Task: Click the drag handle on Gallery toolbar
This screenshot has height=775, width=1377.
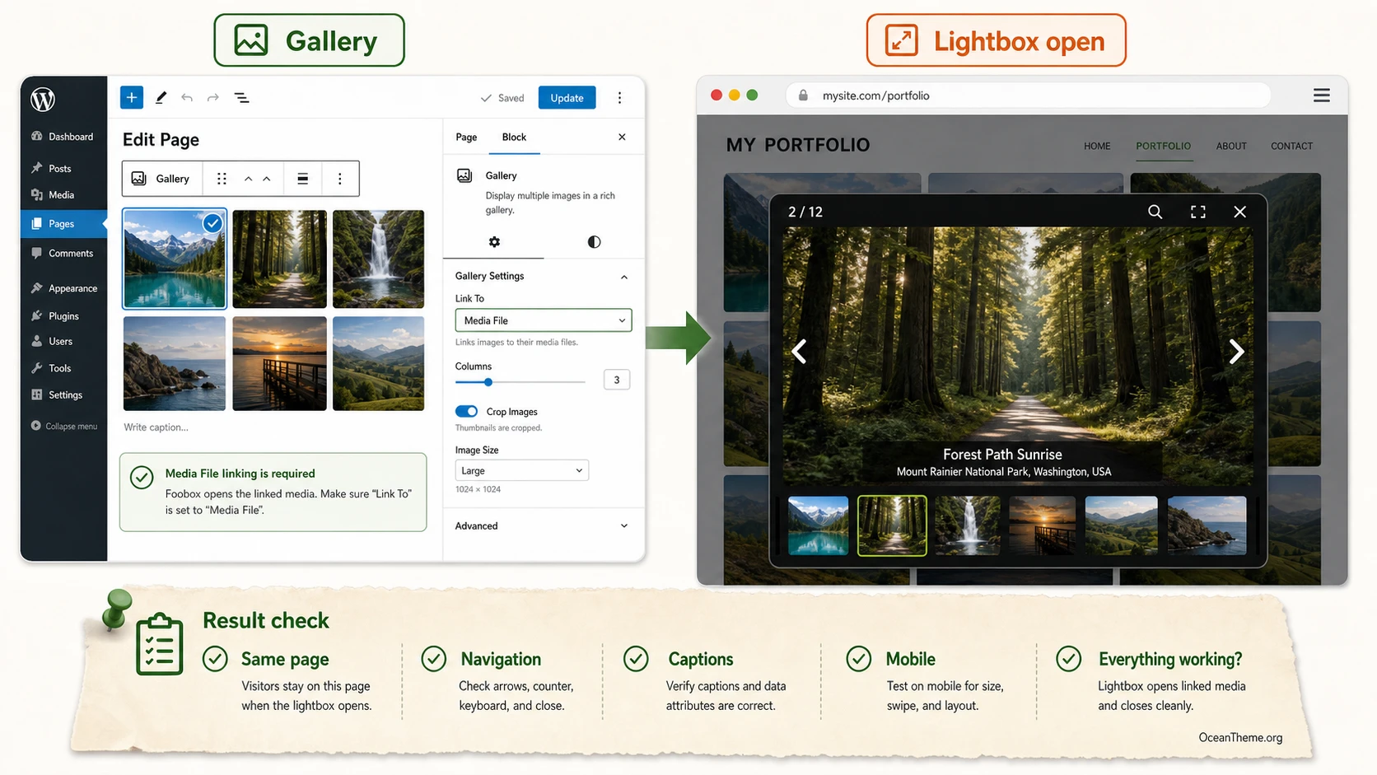Action: [222, 179]
